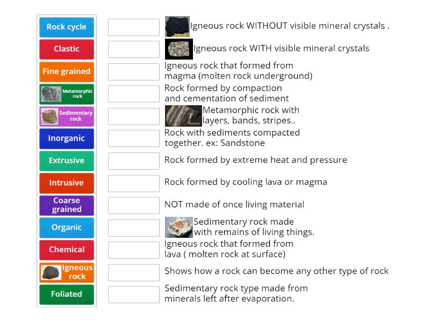This screenshot has height=322, width=430.
Task: Click the speckled granite image beside the WITH crystals definition
Action: tap(178, 48)
